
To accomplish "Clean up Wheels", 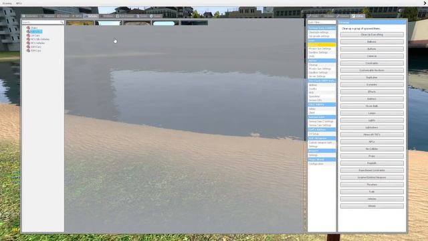I will click(372, 206).
